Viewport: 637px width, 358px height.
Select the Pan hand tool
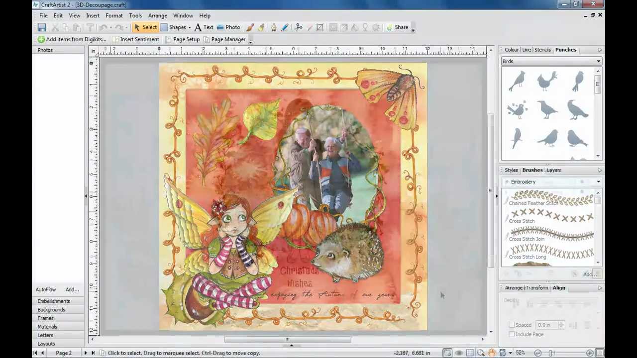point(492,353)
